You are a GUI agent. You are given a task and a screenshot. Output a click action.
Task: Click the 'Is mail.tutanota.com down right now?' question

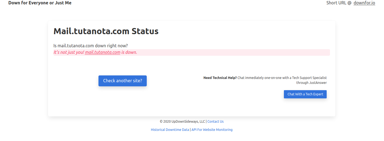point(91,46)
